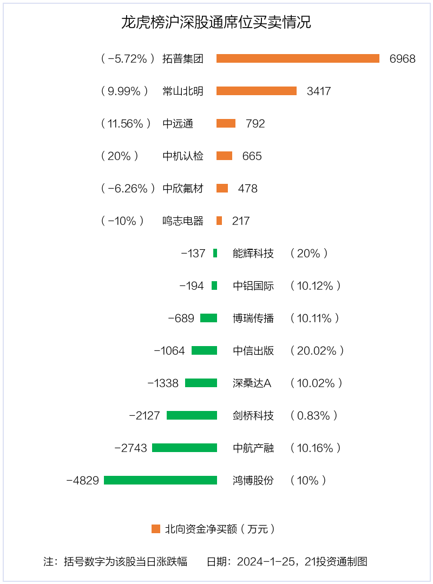Click the 中铝国际 stock label
Screen dimensions: 433x584
(x=253, y=286)
